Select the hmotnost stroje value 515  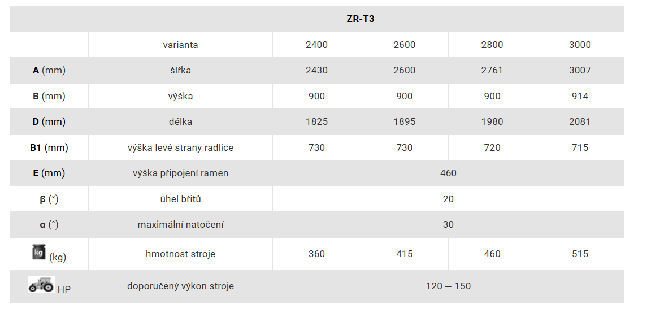[580, 254]
